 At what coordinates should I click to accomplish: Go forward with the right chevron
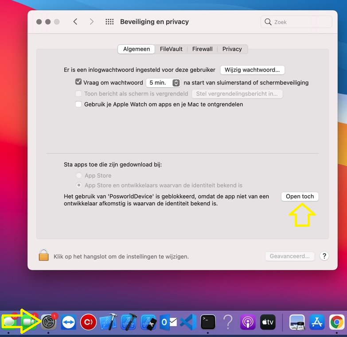[x=92, y=22]
